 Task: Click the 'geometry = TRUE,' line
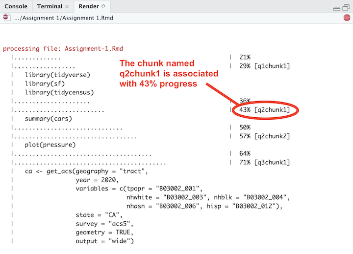point(104,233)
